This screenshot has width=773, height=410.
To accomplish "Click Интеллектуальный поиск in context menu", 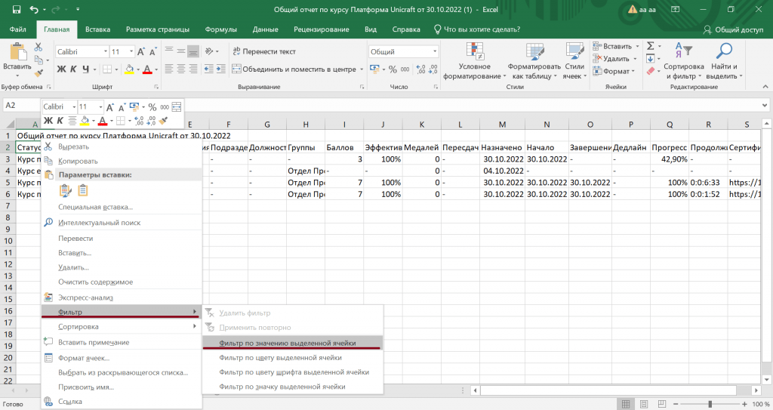I will (x=122, y=223).
